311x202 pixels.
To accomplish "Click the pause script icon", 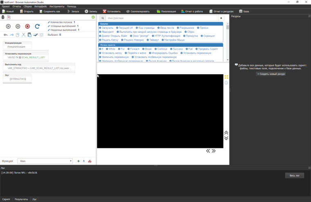I will click(x=18, y=26).
